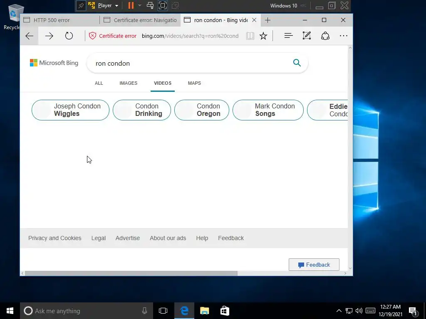Click the Ask me anything Cortana box
Screen dimensions: 426x319
pyautogui.click(x=87, y=311)
